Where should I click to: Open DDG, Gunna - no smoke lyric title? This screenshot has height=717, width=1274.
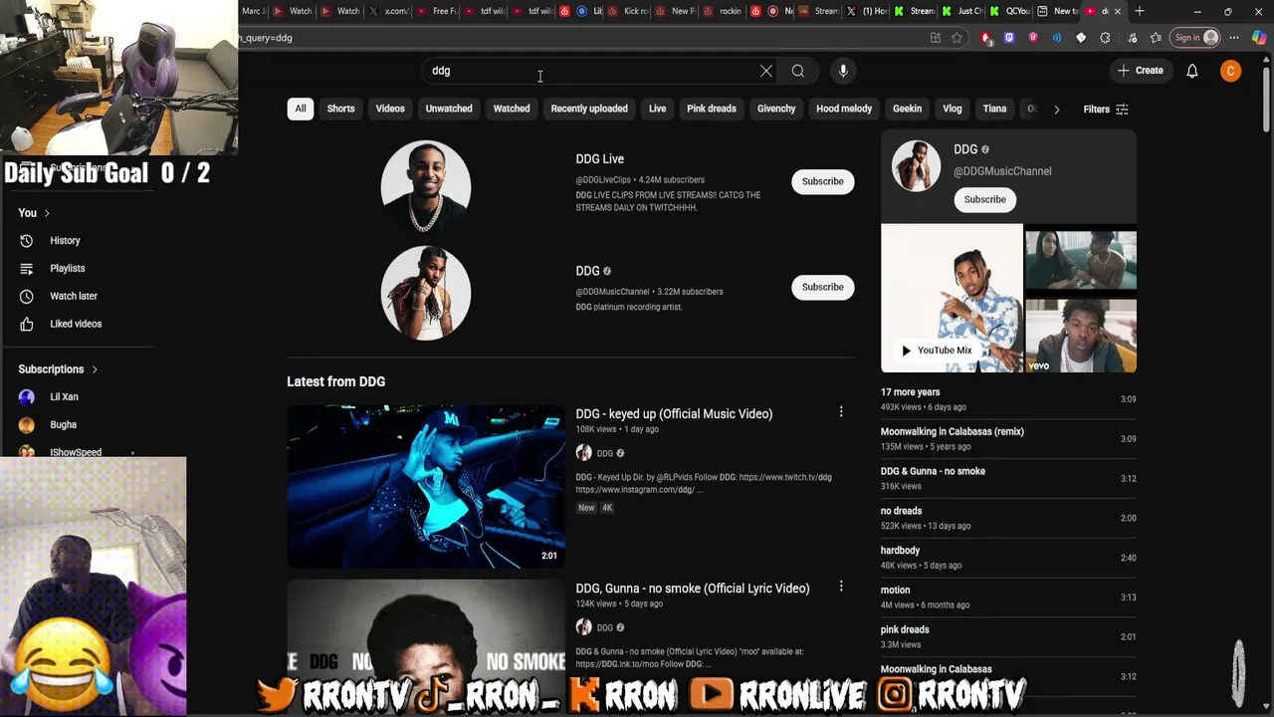[693, 588]
